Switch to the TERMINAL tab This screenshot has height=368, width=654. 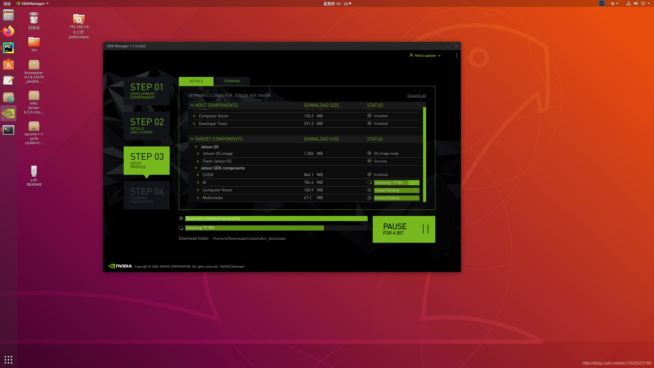pos(232,81)
